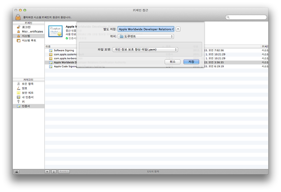Image resolution: width=281 pixels, height=192 pixels.
Task: Show the 내 인증서 category
Action: click(29, 97)
